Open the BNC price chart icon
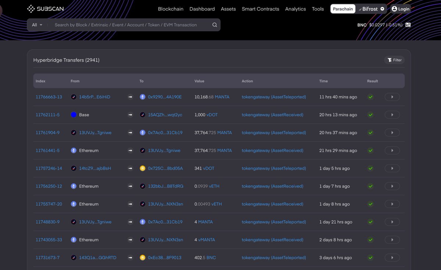The image size is (441, 270). pos(408,25)
